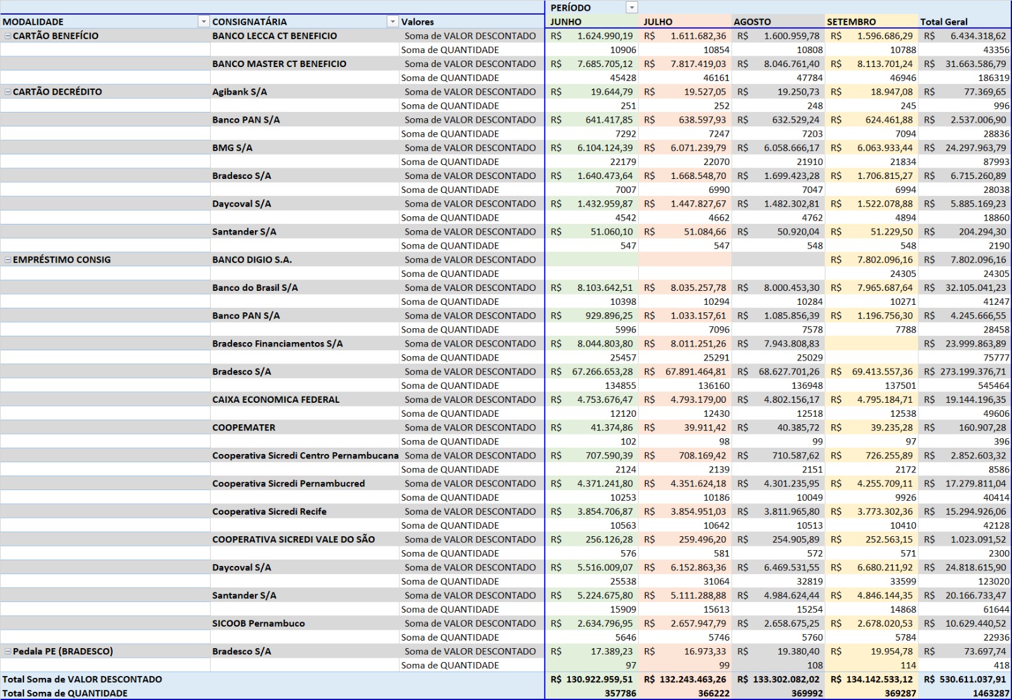This screenshot has height=700, width=1012.
Task: Open the CONSIGNATÁRIA filter dropdown
Action: (x=393, y=21)
